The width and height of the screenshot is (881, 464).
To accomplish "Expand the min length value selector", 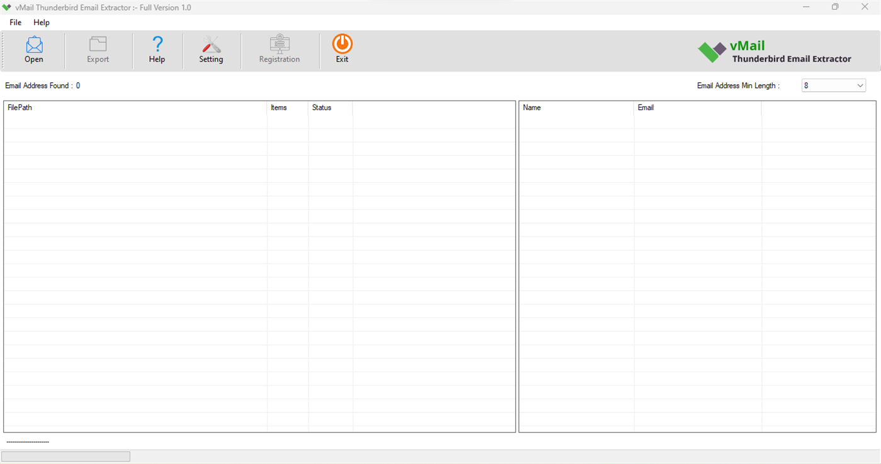I will click(x=860, y=85).
